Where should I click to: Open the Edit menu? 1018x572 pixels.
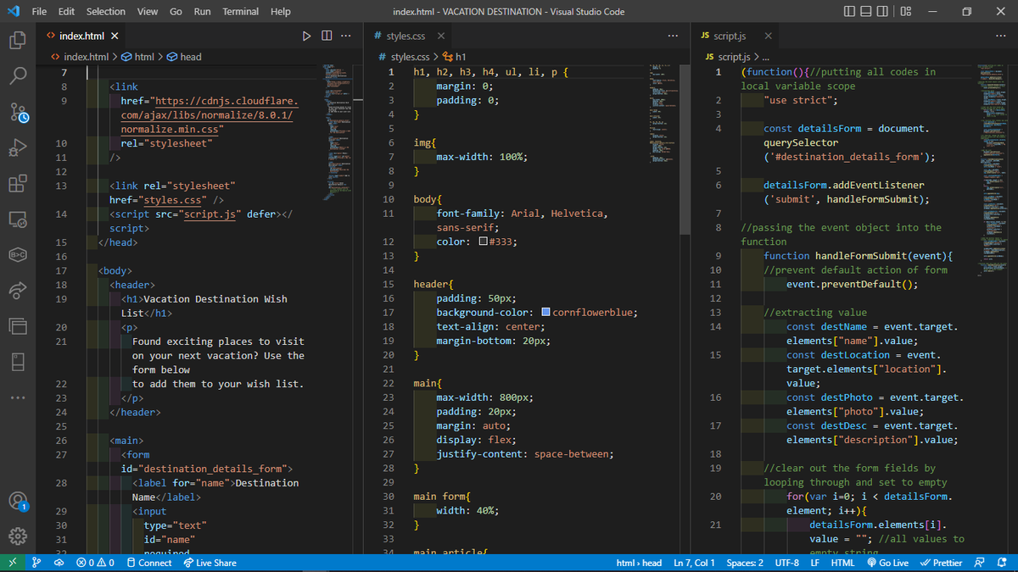point(67,12)
